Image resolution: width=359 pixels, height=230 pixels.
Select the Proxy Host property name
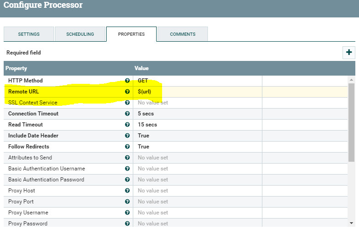click(22, 191)
